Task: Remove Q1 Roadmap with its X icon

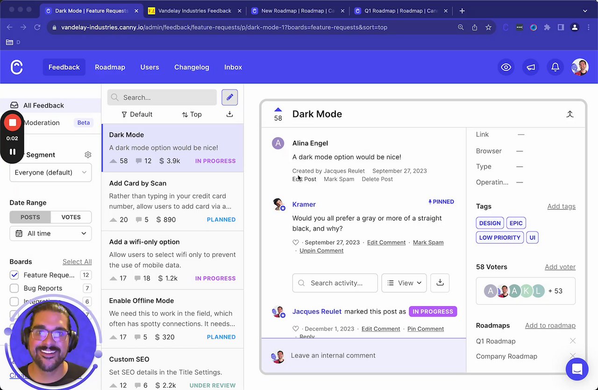Action: coord(573,341)
